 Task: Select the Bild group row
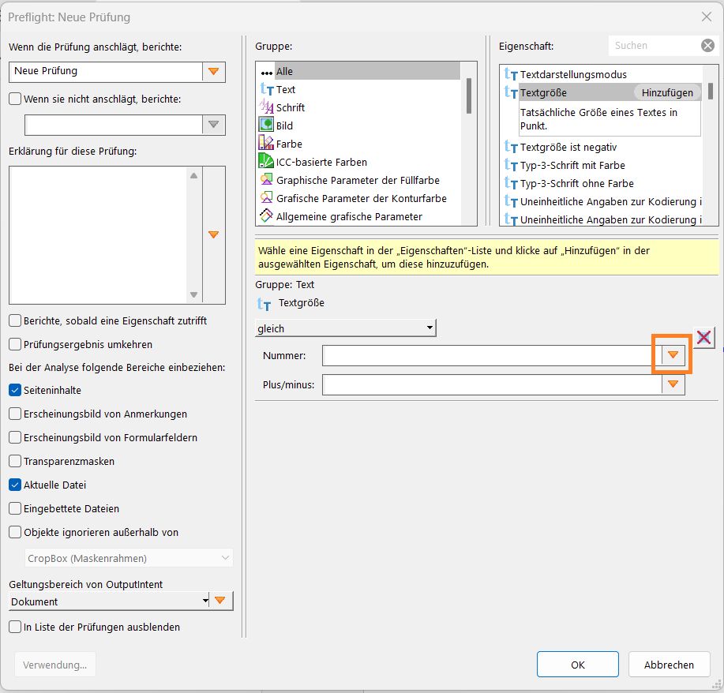point(358,125)
